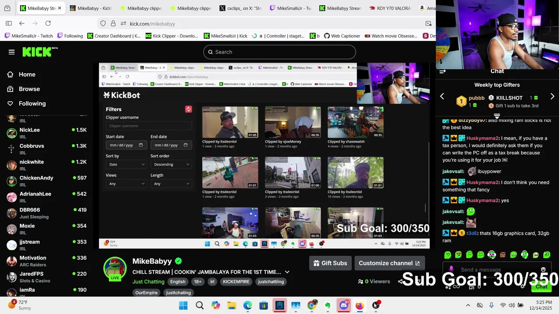Click the KICKEMPIRE tag
This screenshot has height=314, width=559.
(x=236, y=282)
